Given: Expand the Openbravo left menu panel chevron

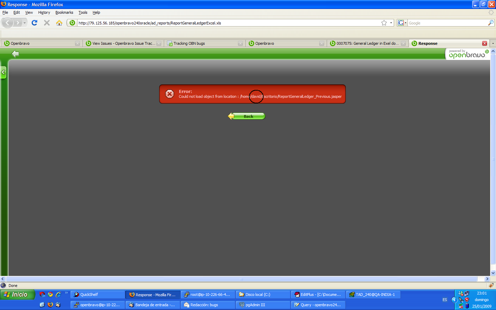Looking at the screenshot, I should [3, 72].
